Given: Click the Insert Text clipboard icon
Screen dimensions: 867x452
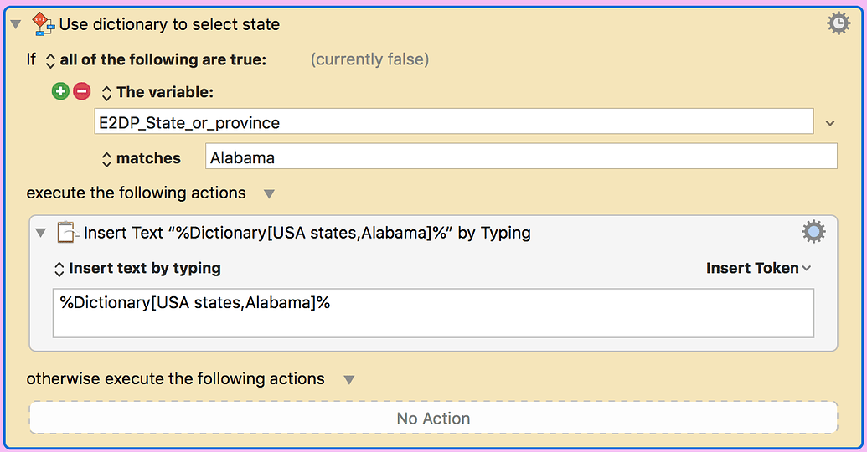Looking at the screenshot, I should pos(67,233).
